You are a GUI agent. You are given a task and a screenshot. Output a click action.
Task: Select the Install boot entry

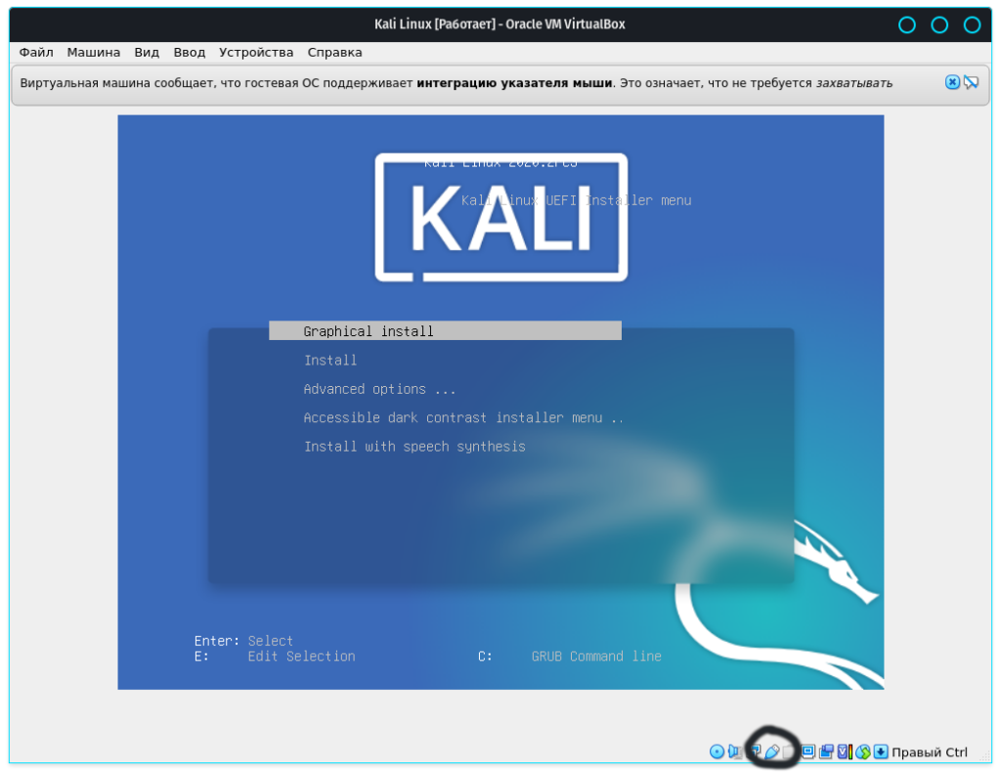(x=330, y=360)
